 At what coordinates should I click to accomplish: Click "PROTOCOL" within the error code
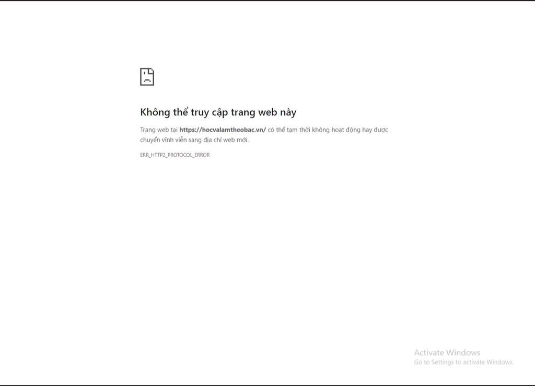(x=180, y=155)
